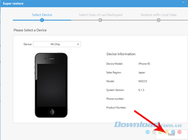The image size is (188, 140).
Task: Switch to Select Data of Last Backuped step
Action: click(x=100, y=15)
